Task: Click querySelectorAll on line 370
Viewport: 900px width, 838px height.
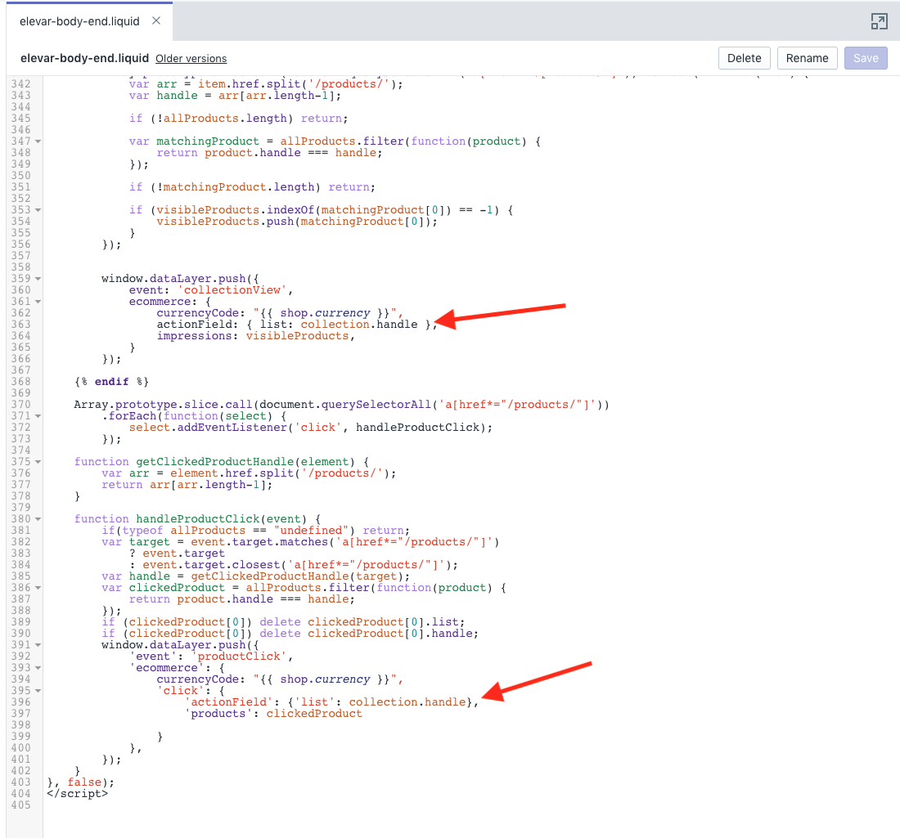Action: (x=376, y=405)
